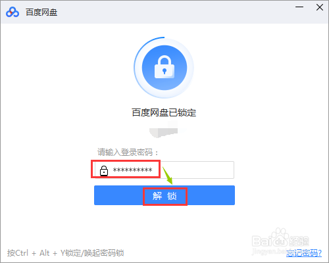329x263 pixels.
Task: Close the Baidu Netdisk lock window
Action: pos(320,7)
